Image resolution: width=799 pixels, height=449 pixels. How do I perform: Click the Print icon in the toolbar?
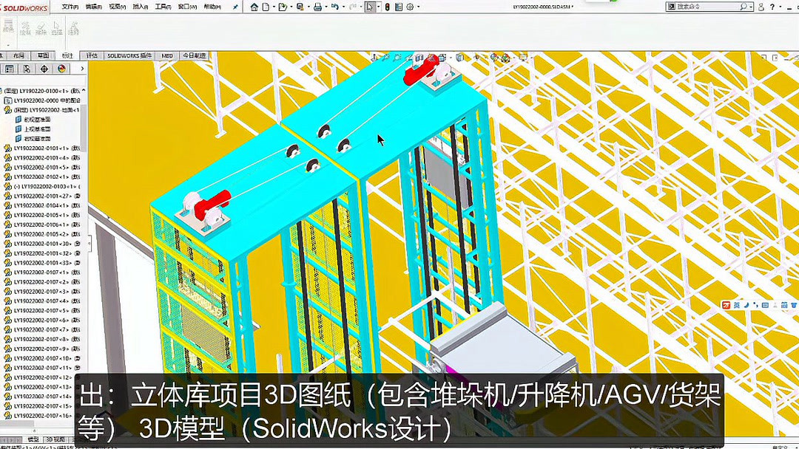click(x=318, y=6)
